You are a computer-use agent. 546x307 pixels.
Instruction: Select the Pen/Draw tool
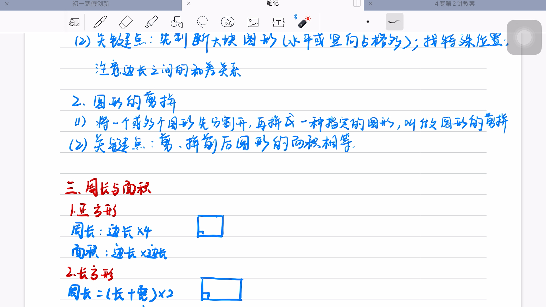click(99, 21)
